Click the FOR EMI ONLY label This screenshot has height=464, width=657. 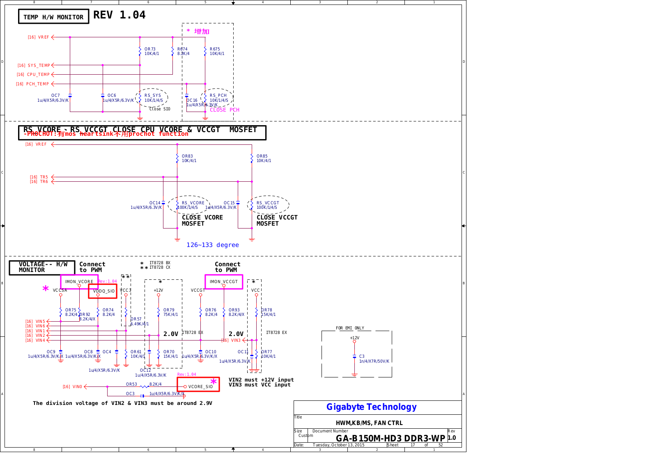(x=350, y=328)
